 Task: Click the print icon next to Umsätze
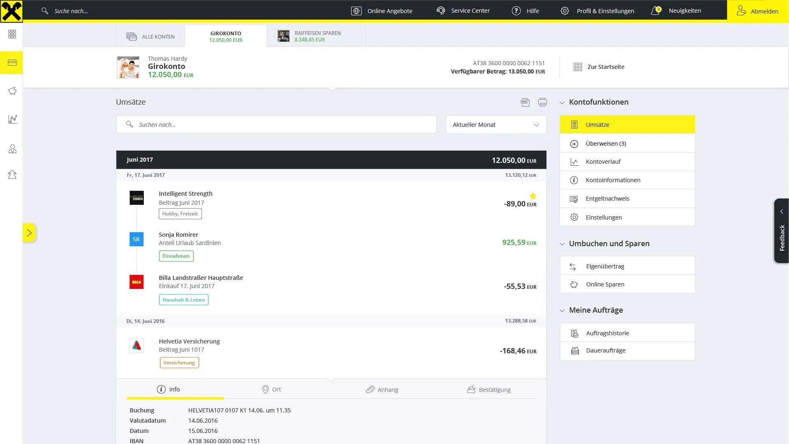pyautogui.click(x=542, y=102)
